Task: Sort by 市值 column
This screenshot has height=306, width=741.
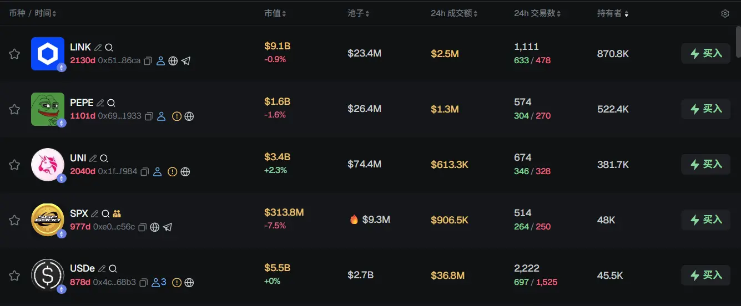Action: pyautogui.click(x=275, y=13)
